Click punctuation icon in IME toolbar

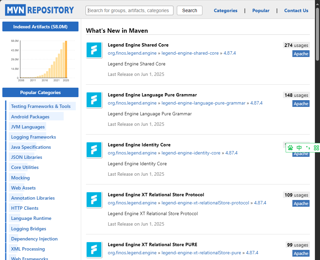point(308,148)
